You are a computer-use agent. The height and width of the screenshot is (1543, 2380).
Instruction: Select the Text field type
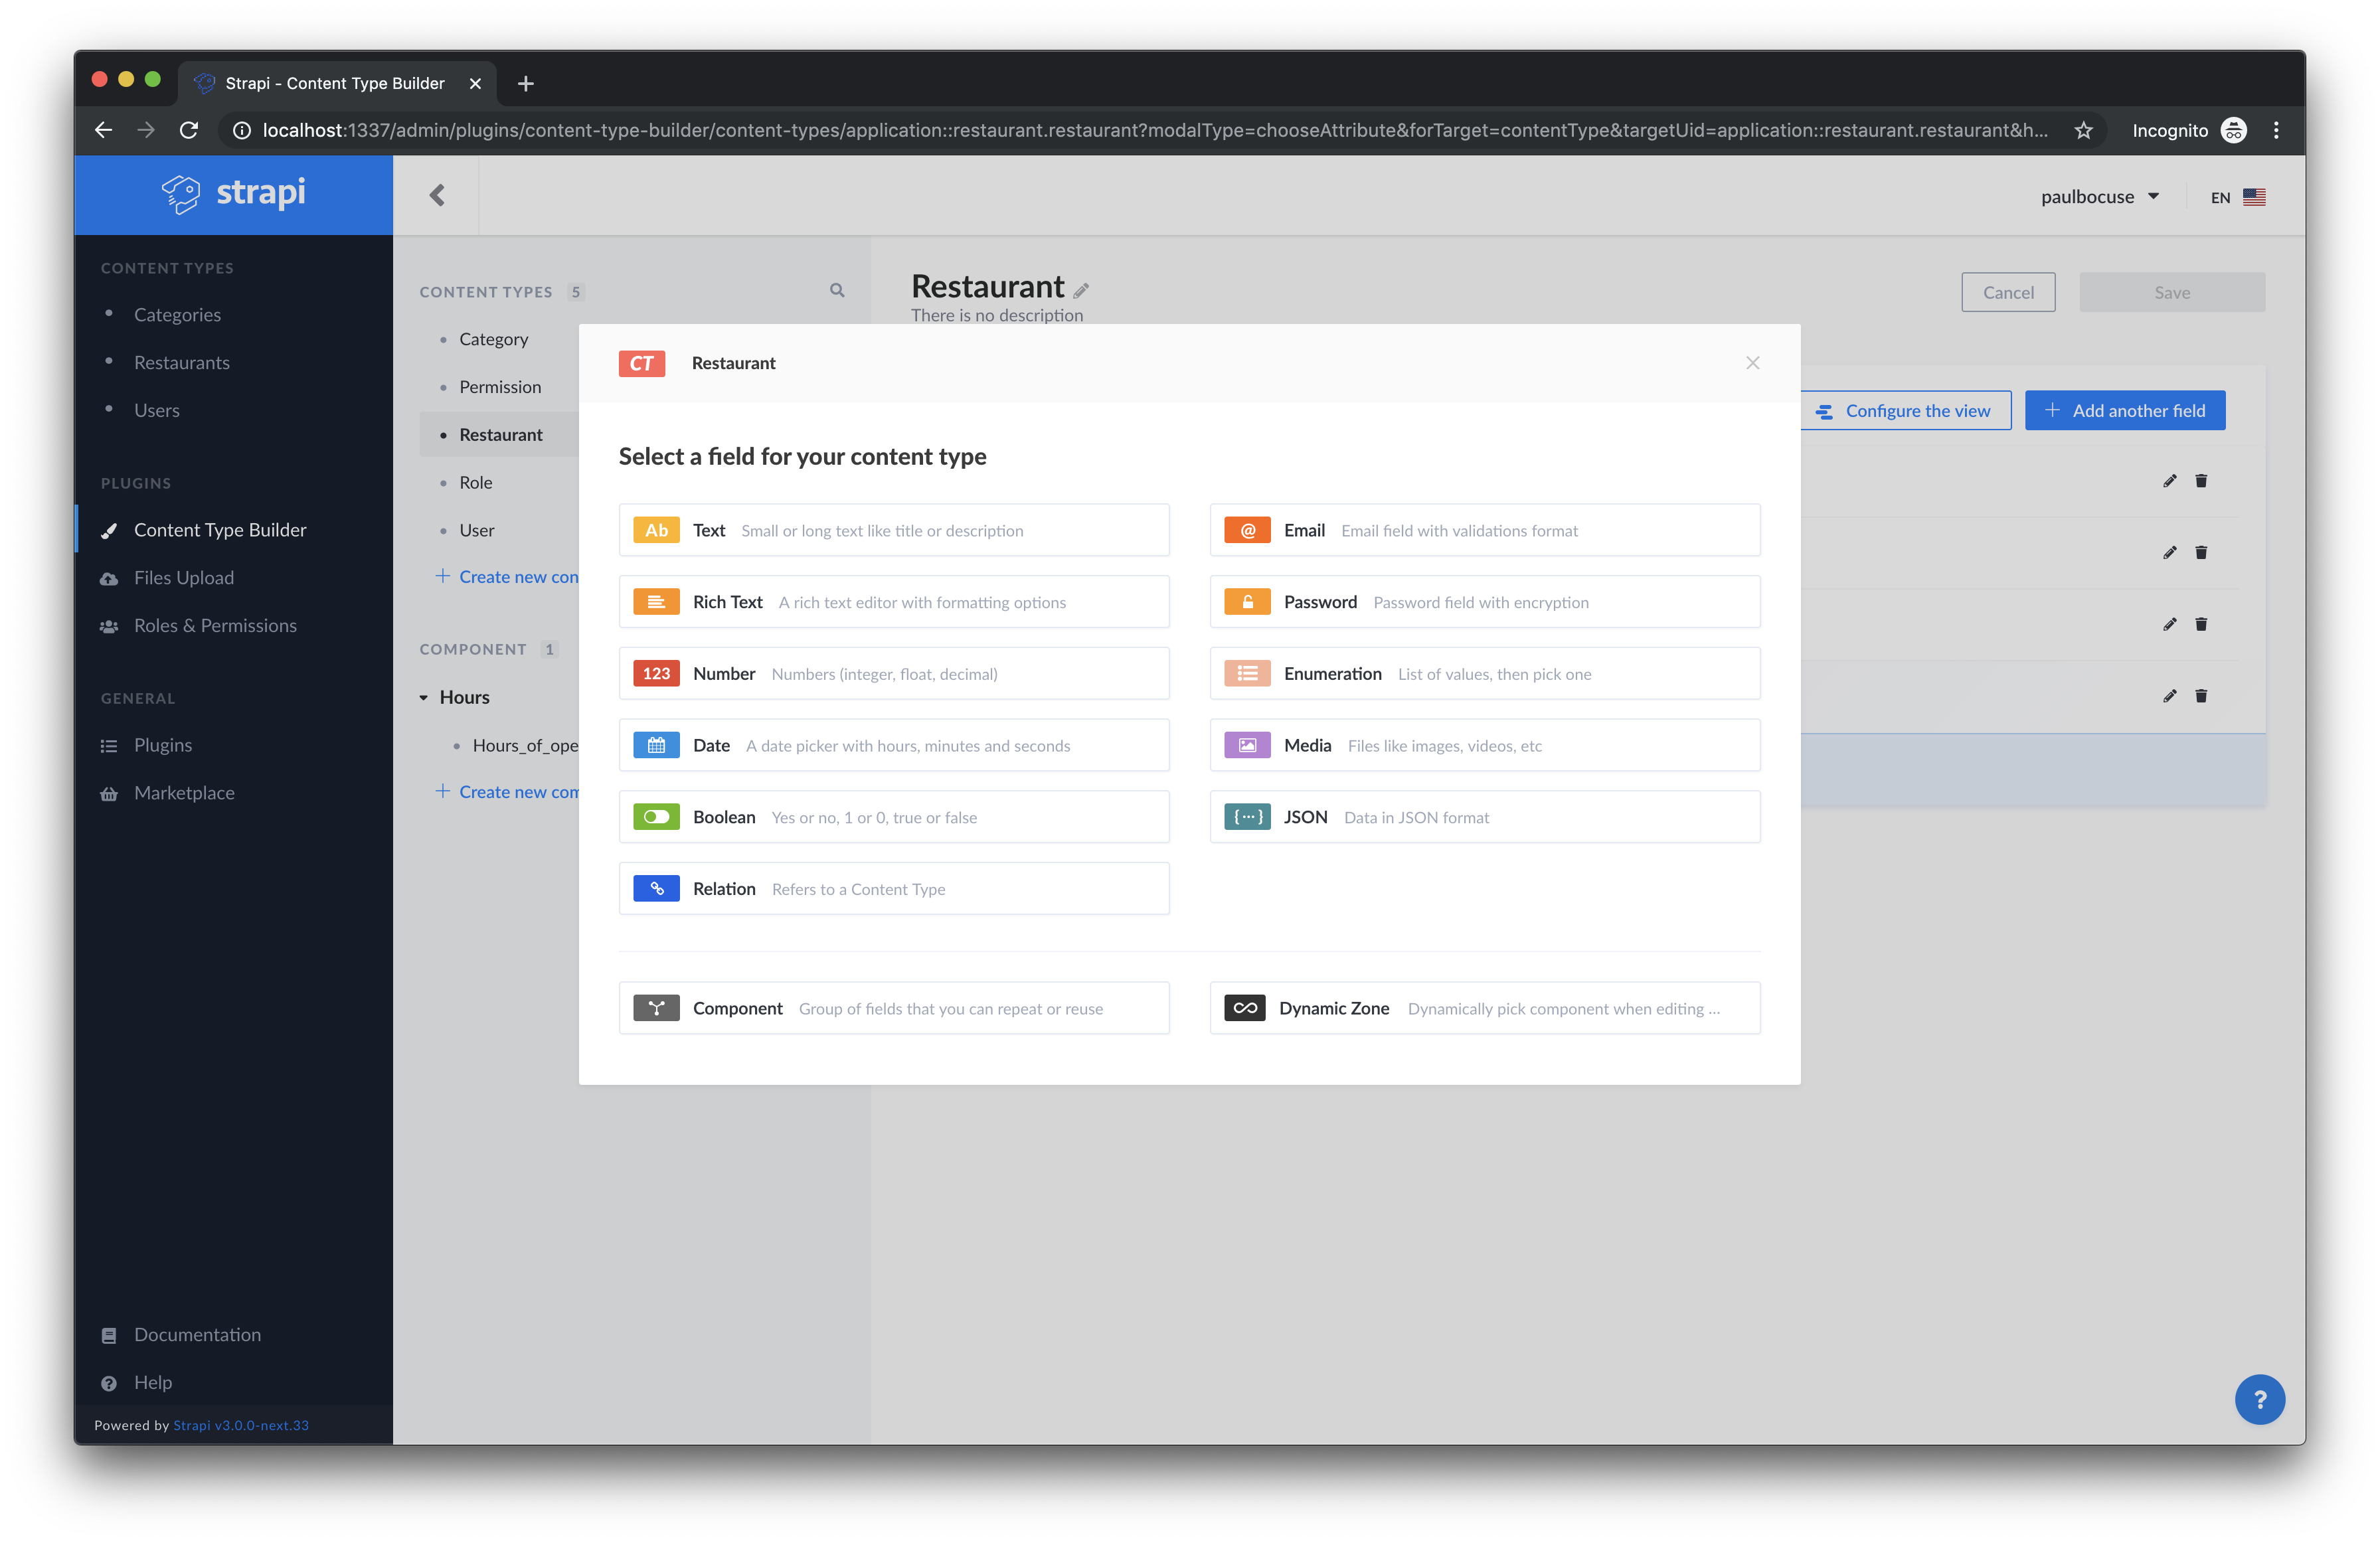[893, 529]
